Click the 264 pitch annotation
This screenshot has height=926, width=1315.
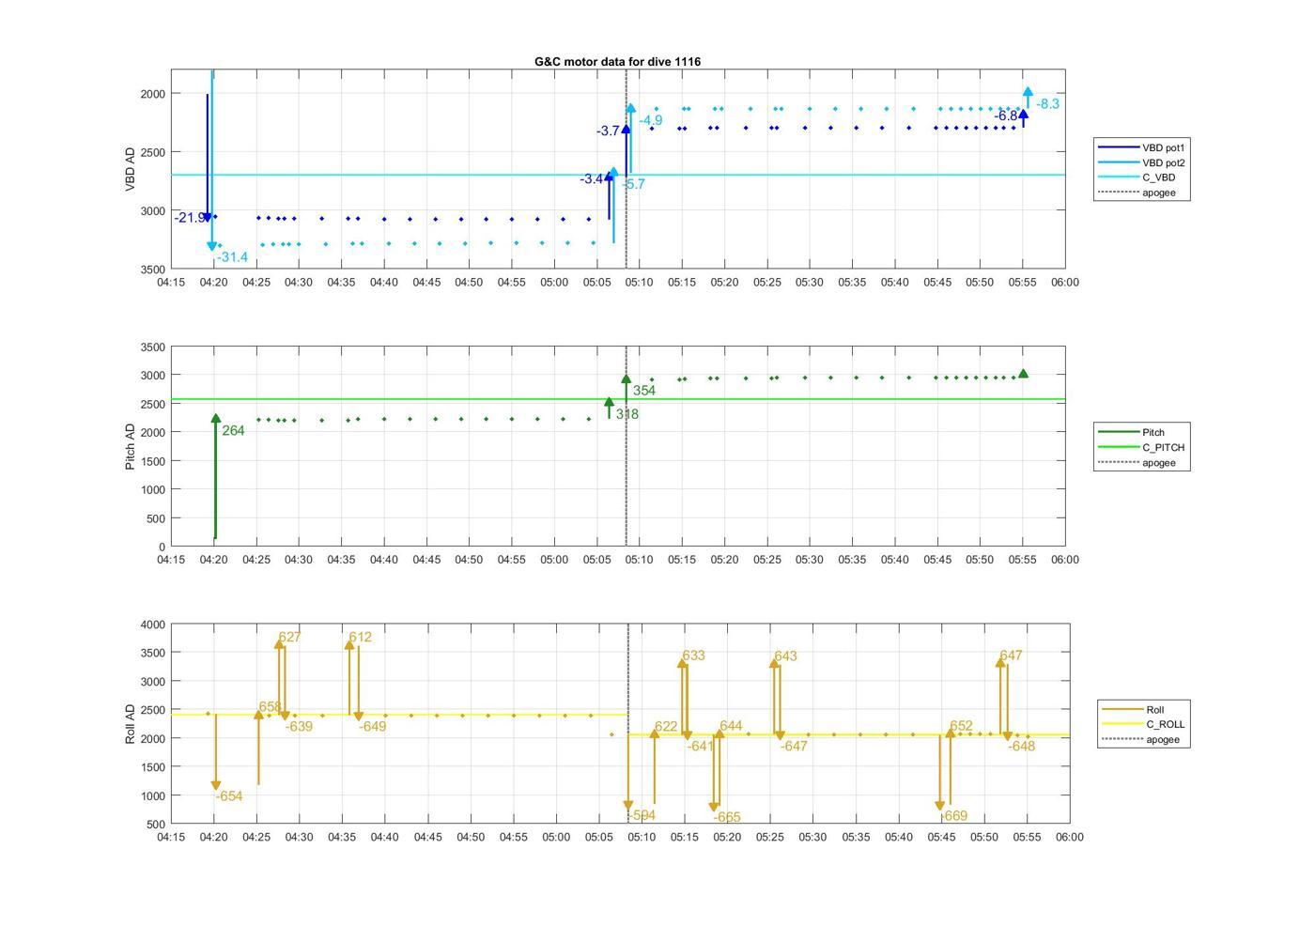tap(233, 431)
